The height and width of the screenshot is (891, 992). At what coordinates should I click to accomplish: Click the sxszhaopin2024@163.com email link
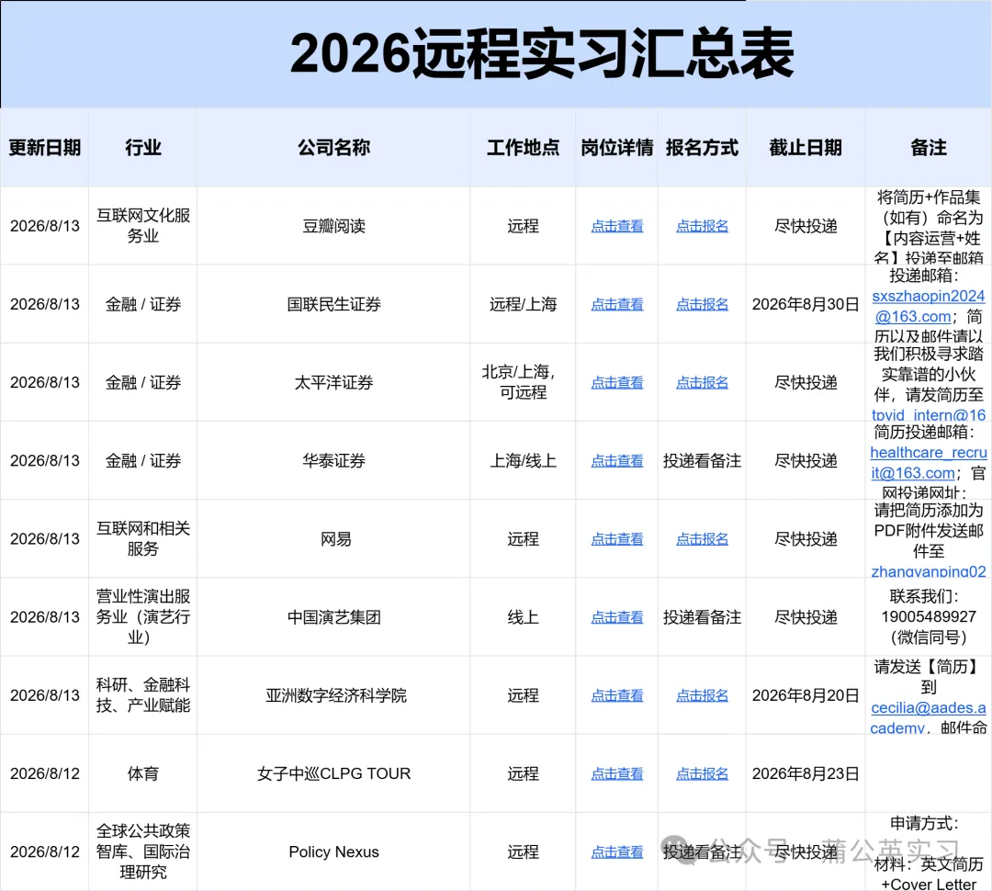928,306
